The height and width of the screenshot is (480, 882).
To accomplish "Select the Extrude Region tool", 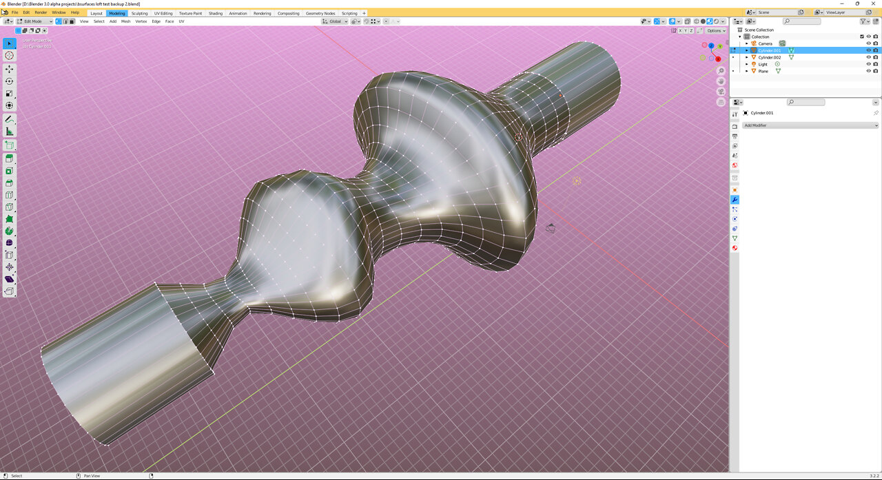I will tap(10, 159).
